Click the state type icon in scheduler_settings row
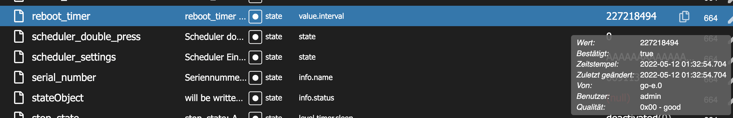The height and width of the screenshot is (118, 733). pos(255,57)
